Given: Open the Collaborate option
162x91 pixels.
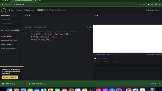Looking at the screenshot, I should (29, 10).
